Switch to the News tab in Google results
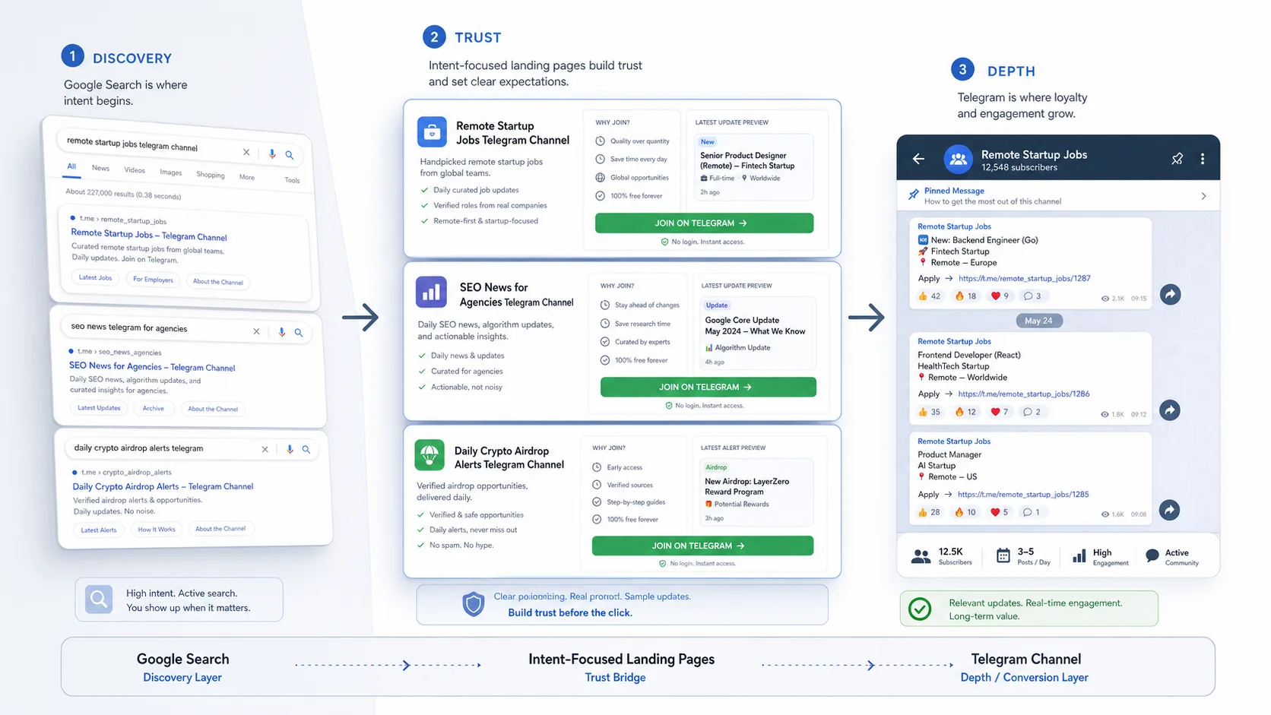Image resolution: width=1271 pixels, height=715 pixels. click(x=101, y=168)
